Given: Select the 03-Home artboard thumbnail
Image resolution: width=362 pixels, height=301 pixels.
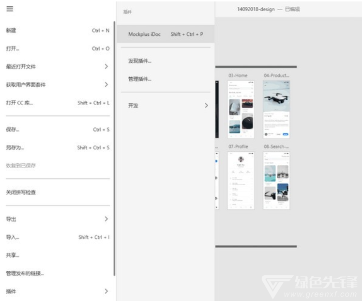Looking at the screenshot, I should point(241,110).
